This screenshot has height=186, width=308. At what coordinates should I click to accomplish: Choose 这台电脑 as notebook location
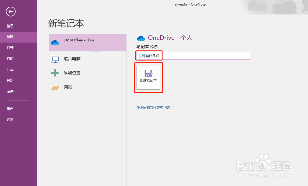tap(88, 59)
